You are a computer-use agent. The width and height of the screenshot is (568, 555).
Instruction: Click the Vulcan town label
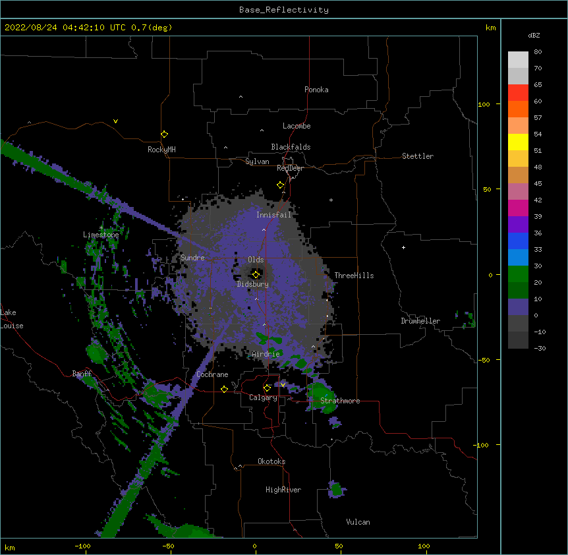tap(358, 522)
